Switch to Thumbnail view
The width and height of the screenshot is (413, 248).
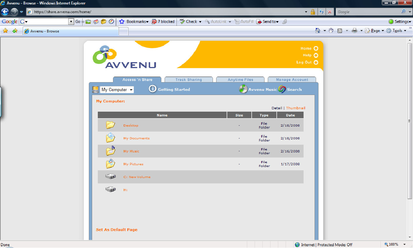click(x=296, y=108)
